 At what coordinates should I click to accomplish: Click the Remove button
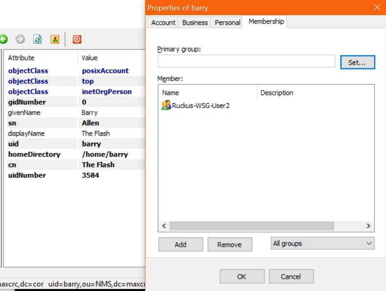(229, 245)
